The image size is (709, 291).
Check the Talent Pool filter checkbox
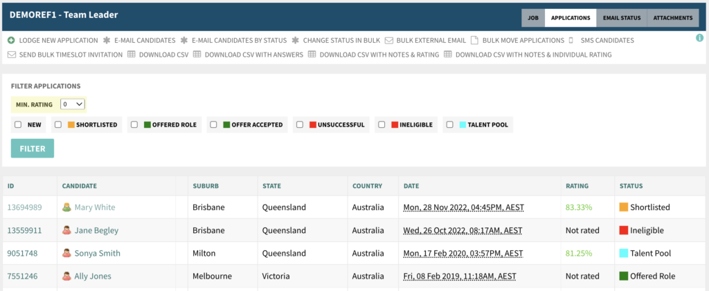point(450,124)
